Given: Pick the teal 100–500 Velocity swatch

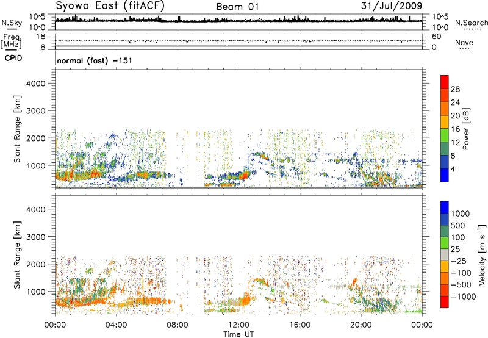Looking at the screenshot, I should [445, 231].
